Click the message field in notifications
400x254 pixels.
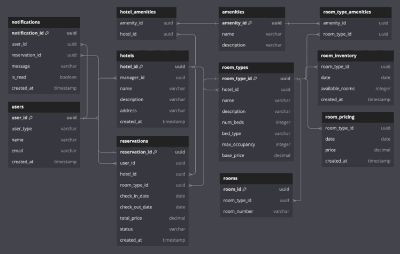pos(44,66)
